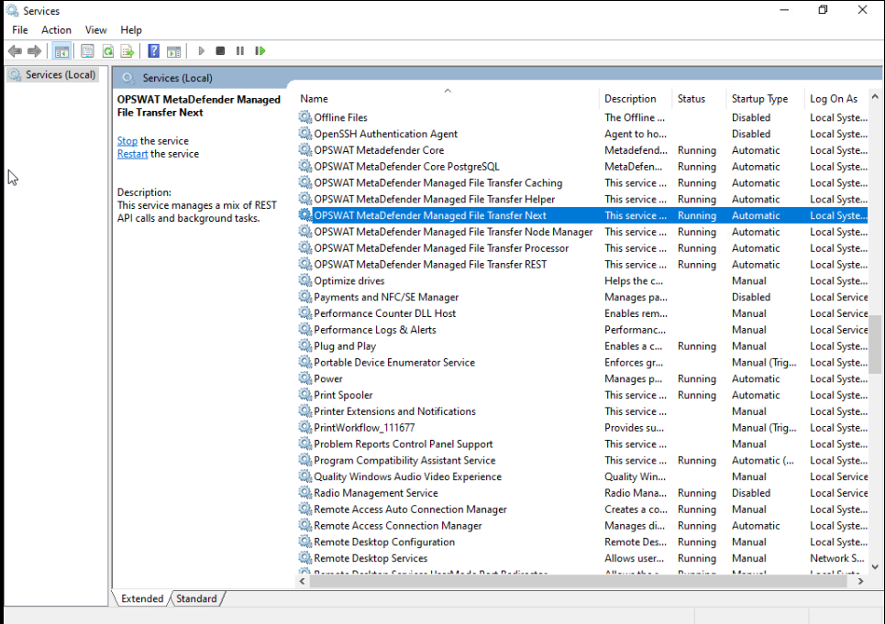Click gear icon beside Remote Desktop Services
Image resolution: width=885 pixels, height=624 pixels.
[305, 558]
